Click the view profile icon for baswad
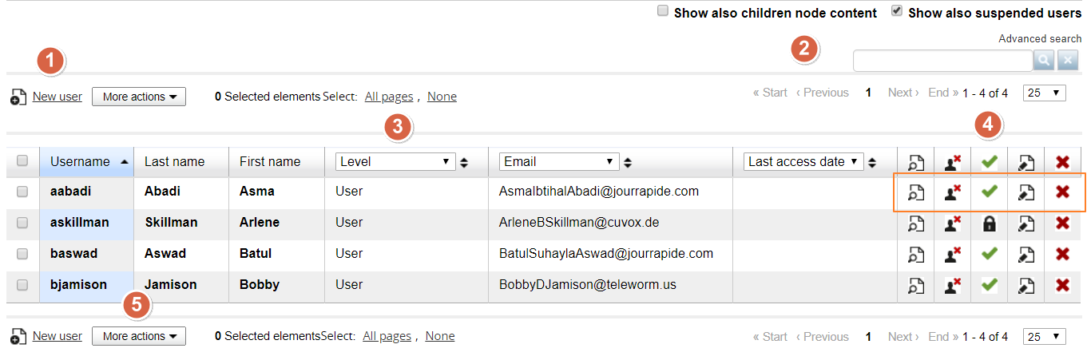 point(915,255)
